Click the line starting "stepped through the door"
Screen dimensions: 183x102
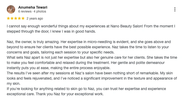point(51,32)
